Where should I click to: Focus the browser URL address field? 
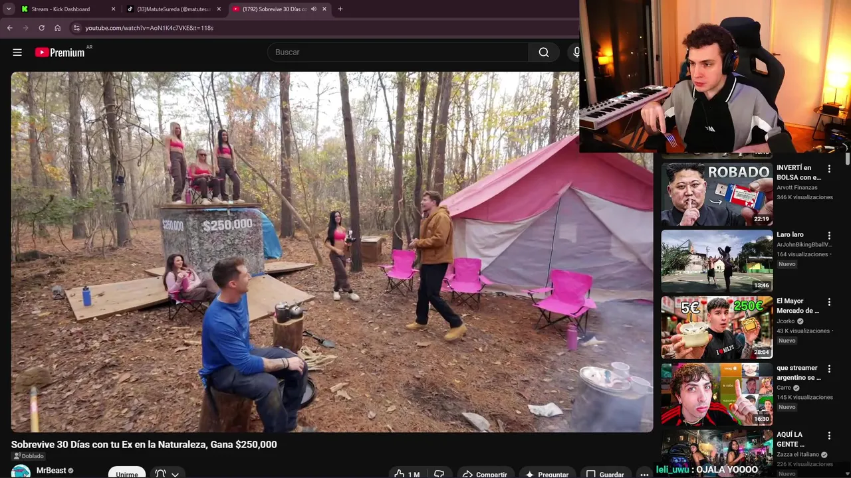coord(326,28)
